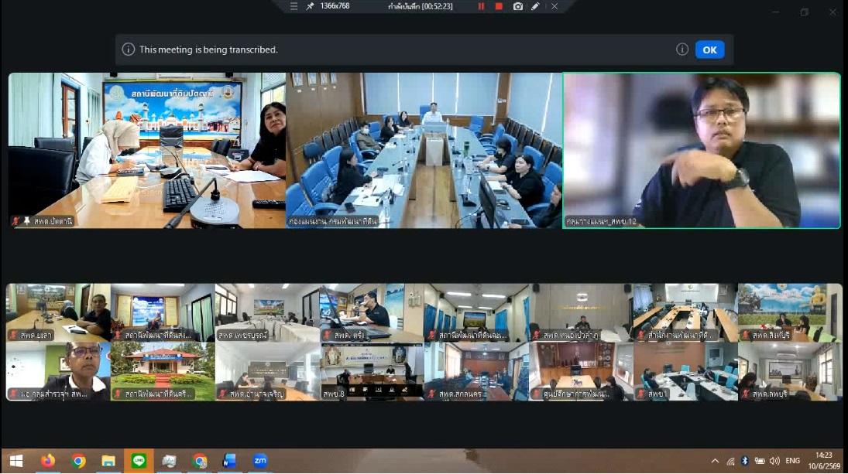Open the recorder toolbar hamburger menu

point(294,6)
